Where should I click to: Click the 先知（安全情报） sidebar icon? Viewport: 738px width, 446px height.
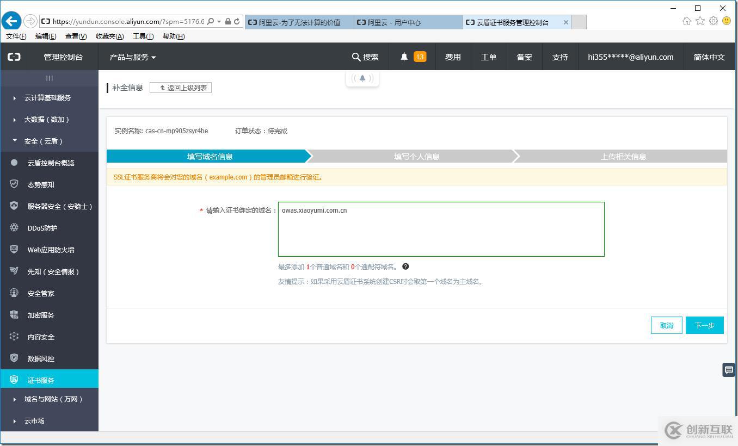tap(14, 271)
